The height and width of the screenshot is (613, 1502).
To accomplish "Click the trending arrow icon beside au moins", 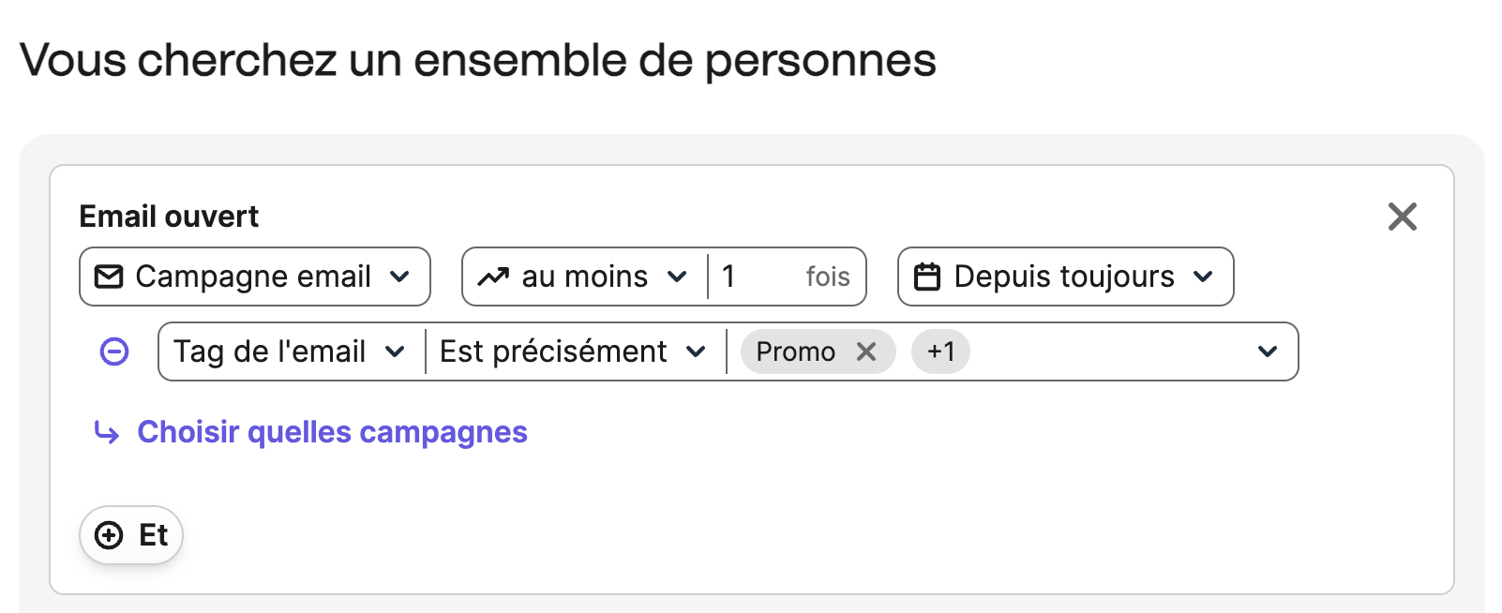I will coord(494,276).
